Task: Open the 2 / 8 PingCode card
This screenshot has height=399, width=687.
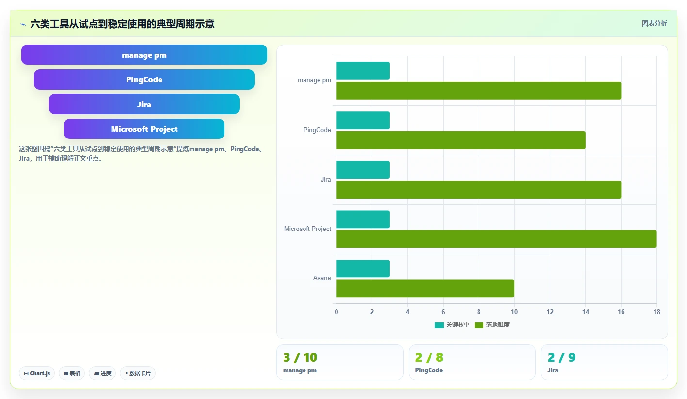Action: point(472,362)
